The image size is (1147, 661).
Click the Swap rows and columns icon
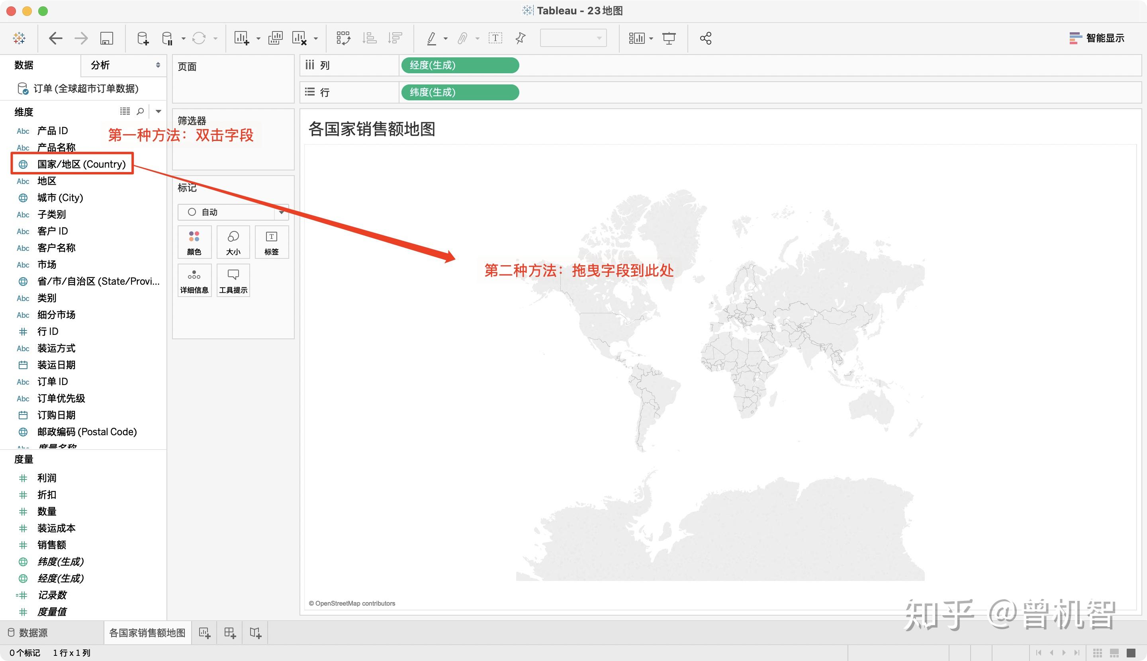[343, 38]
